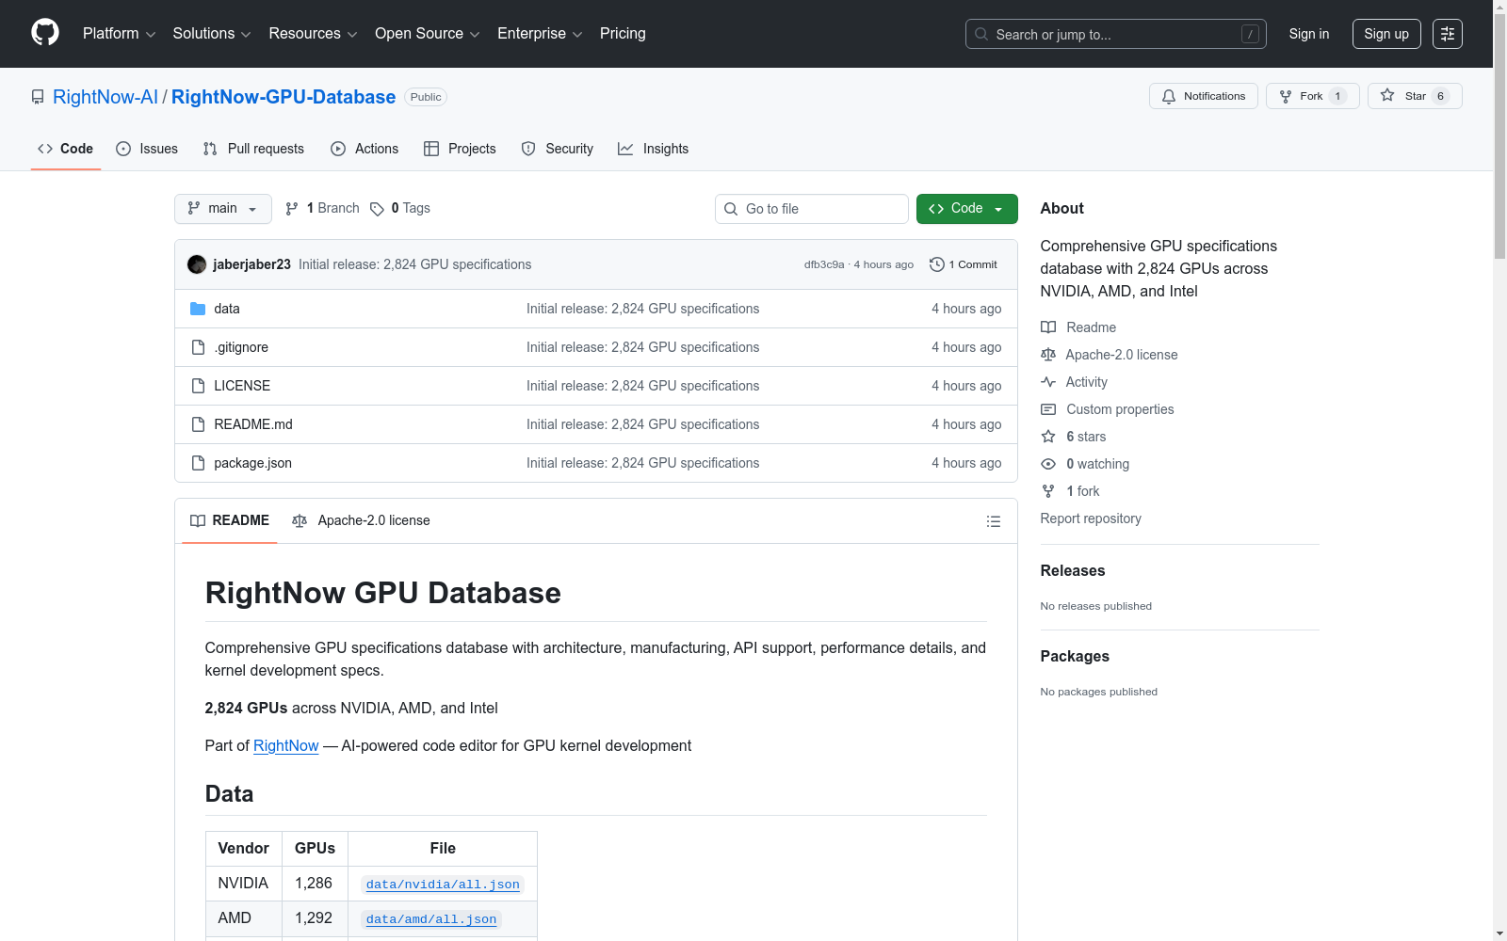Click the Readme link in About
Viewport: 1507px width, 941px height.
[x=1078, y=327]
